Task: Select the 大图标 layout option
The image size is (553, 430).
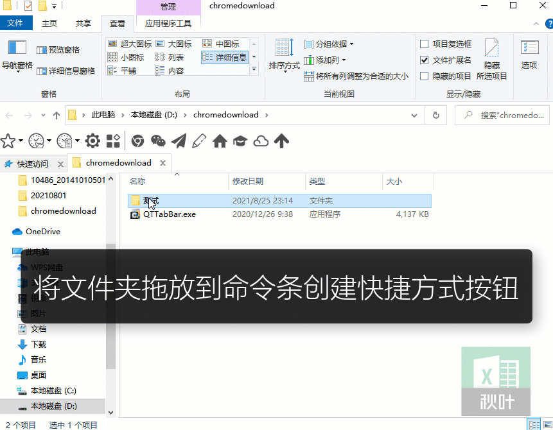Action: (x=174, y=44)
